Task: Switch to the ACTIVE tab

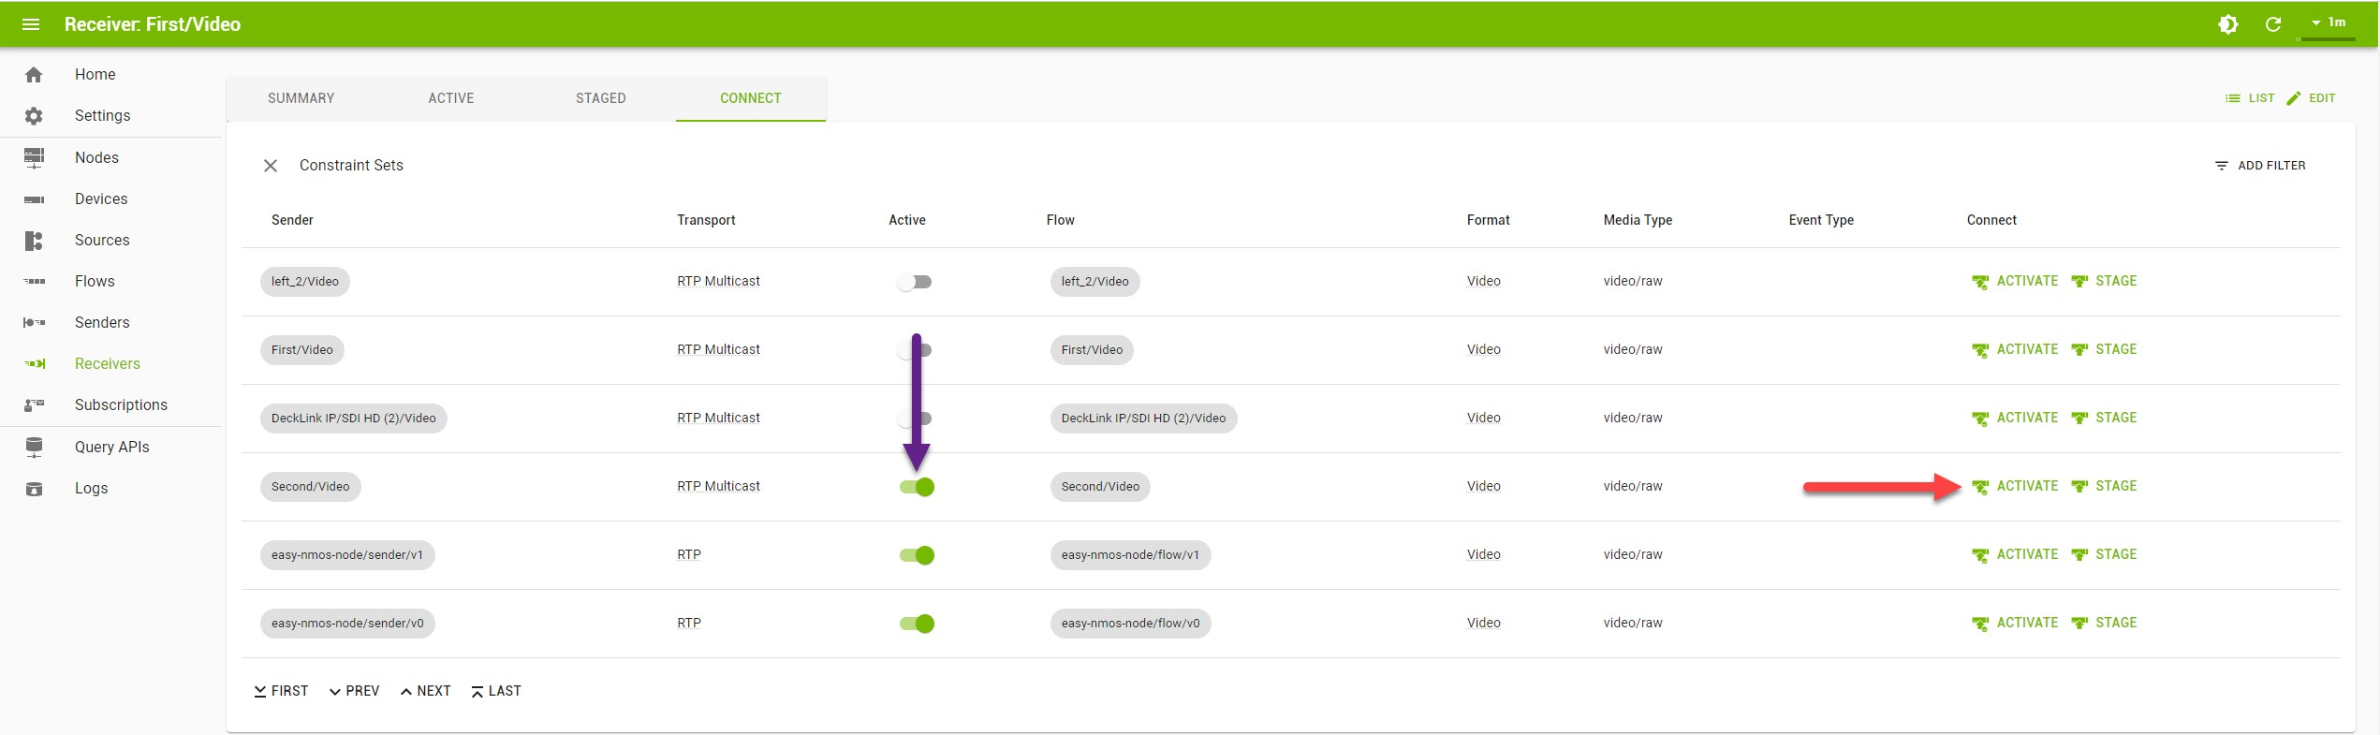Action: (451, 98)
